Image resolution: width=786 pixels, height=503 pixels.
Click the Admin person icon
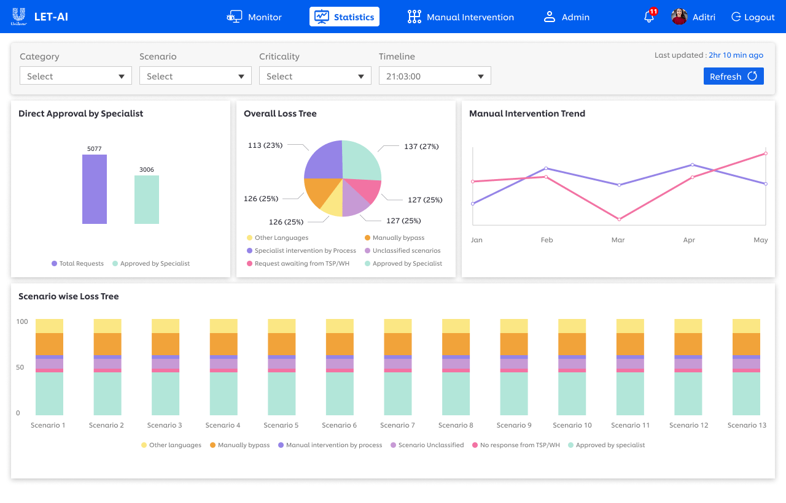point(550,17)
